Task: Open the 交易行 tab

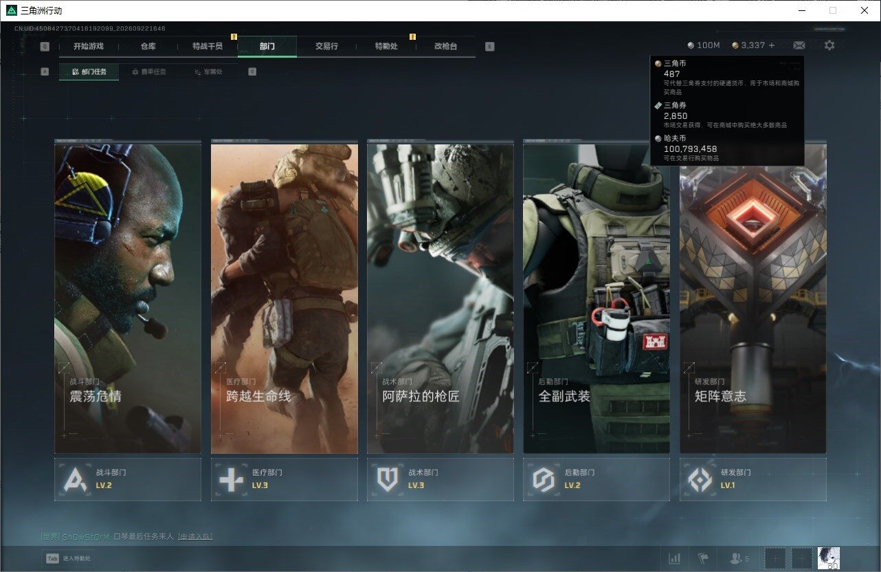Action: point(326,47)
